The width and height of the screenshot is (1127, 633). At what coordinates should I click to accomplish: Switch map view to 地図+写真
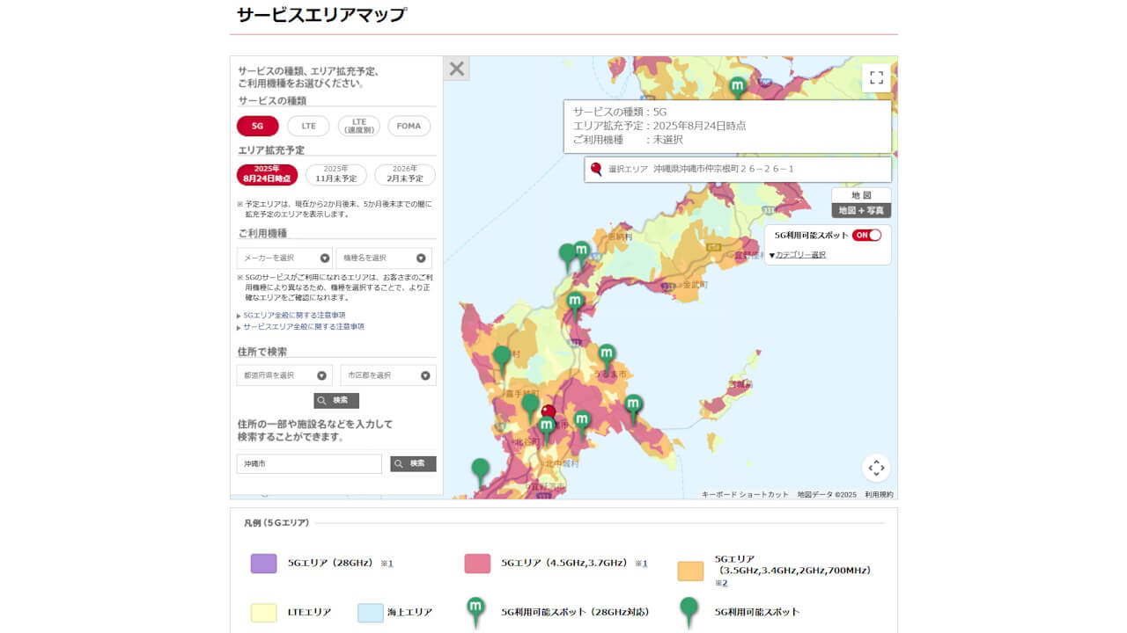(x=861, y=211)
